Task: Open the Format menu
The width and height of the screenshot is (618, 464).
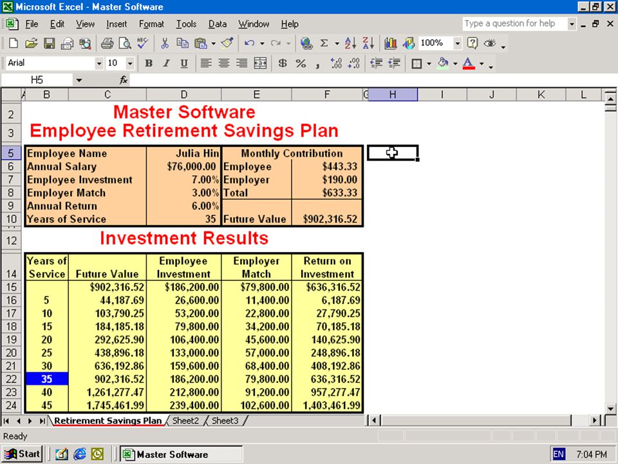Action: click(x=151, y=24)
